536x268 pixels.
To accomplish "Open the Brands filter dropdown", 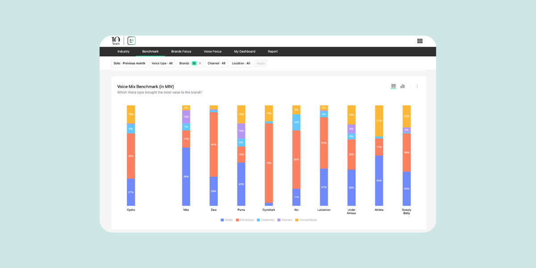I will pyautogui.click(x=190, y=63).
